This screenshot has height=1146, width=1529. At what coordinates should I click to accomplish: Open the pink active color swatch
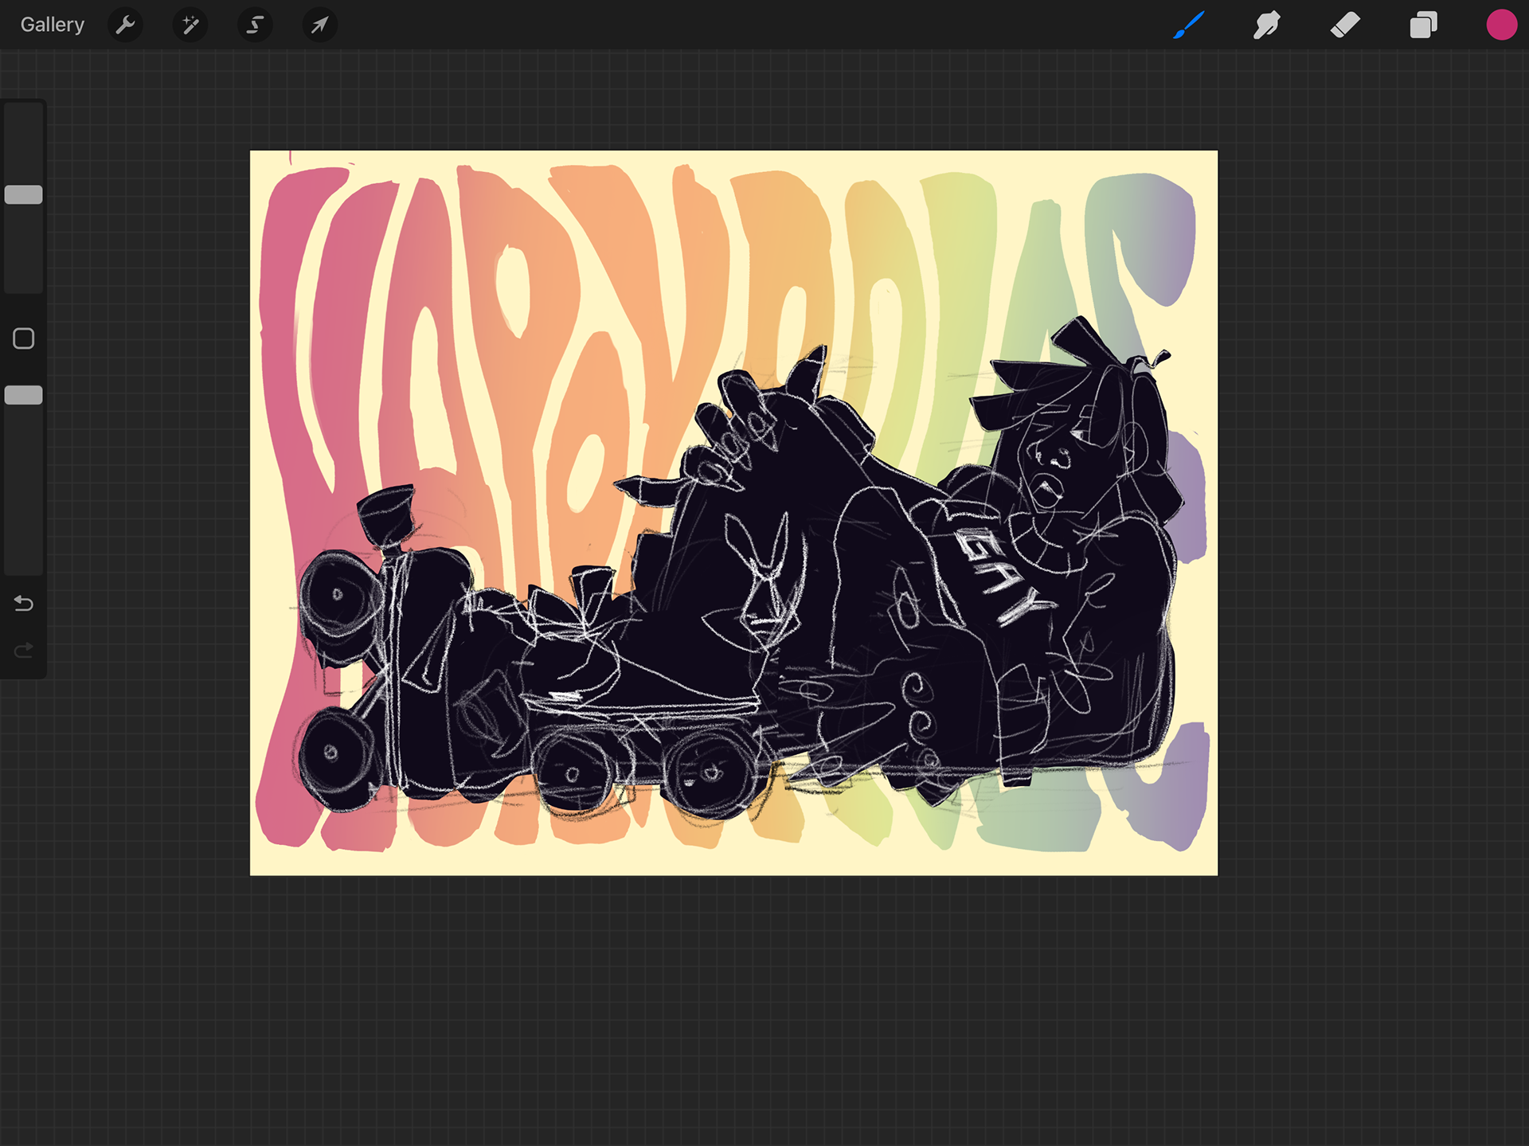(x=1501, y=25)
